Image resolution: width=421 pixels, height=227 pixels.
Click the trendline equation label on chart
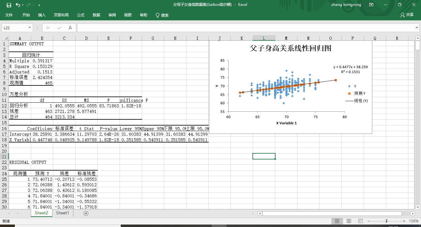point(350,69)
